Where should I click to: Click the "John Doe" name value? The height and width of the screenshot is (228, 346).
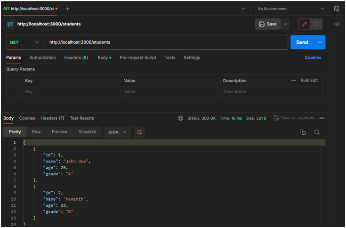(x=76, y=162)
